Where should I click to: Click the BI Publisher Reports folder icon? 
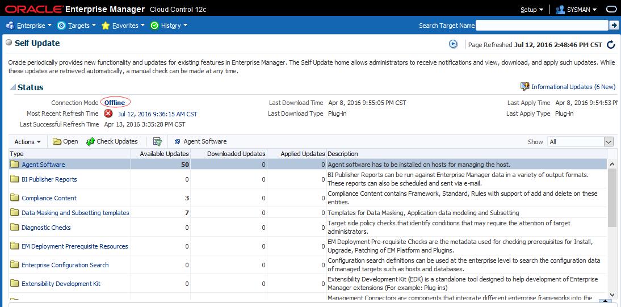coord(15,179)
